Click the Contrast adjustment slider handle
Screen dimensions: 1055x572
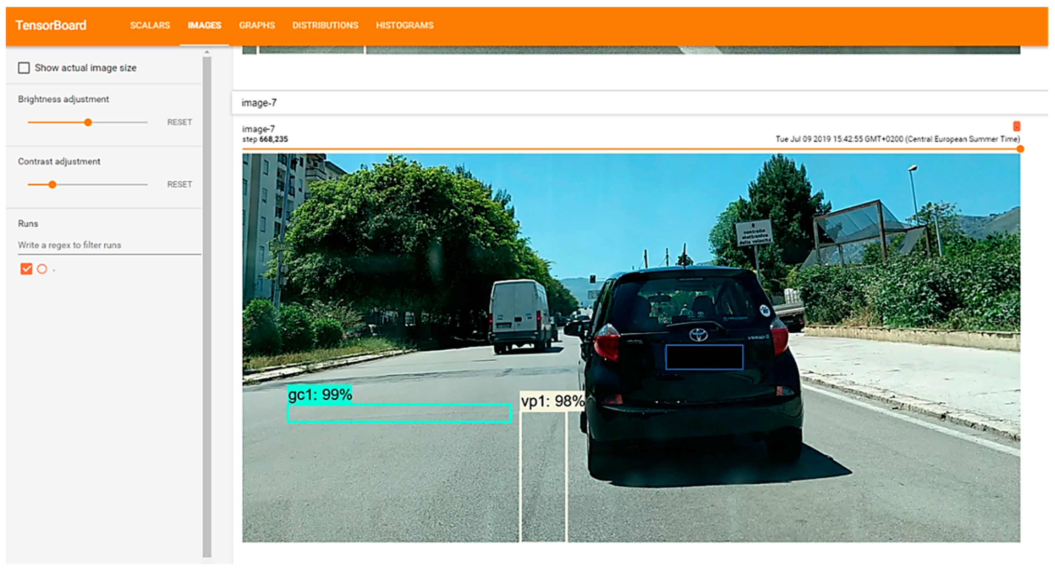coord(52,185)
